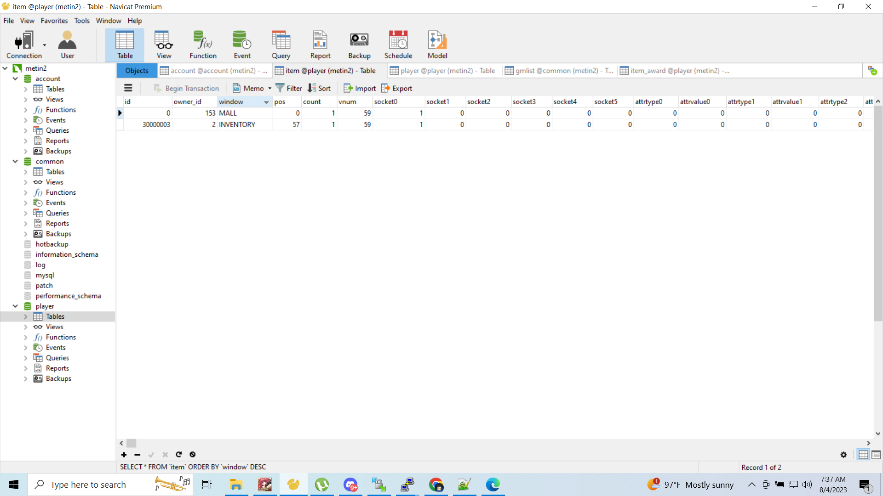
Task: Refresh table data icon
Action: (x=179, y=455)
